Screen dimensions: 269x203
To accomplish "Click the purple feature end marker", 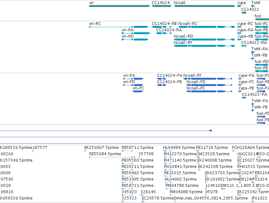I will (211, 131).
